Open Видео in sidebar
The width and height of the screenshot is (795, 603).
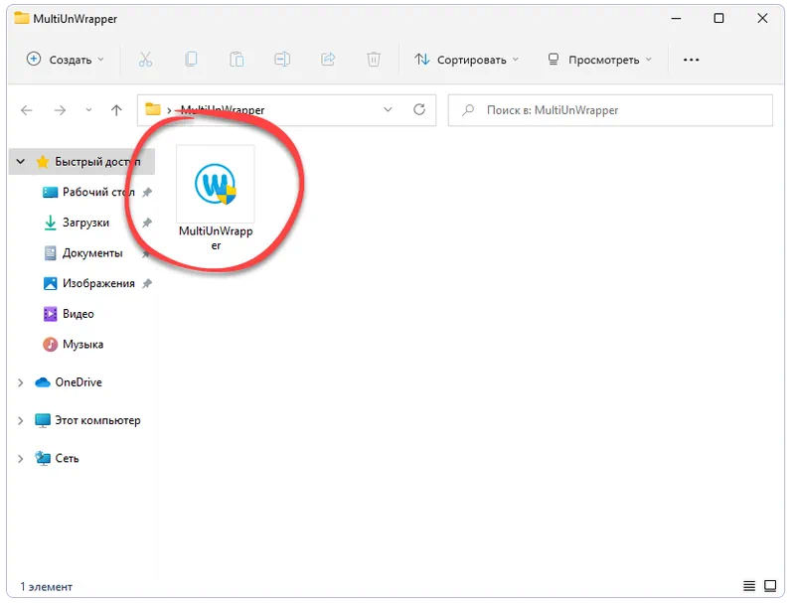[79, 314]
